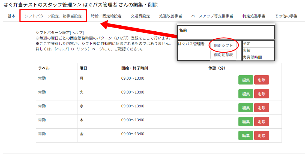Open the 基本 tab
305x154 pixels.
[11, 16]
